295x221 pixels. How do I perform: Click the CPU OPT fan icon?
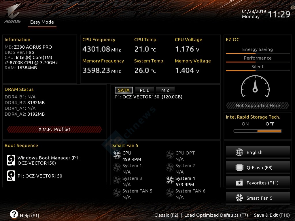(170, 155)
